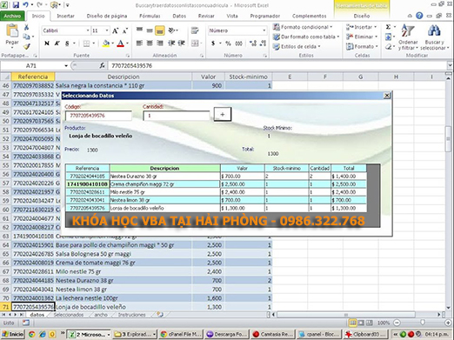Switch to Diseño de página tab
The width and height of the screenshot is (454, 340).
pos(107,16)
